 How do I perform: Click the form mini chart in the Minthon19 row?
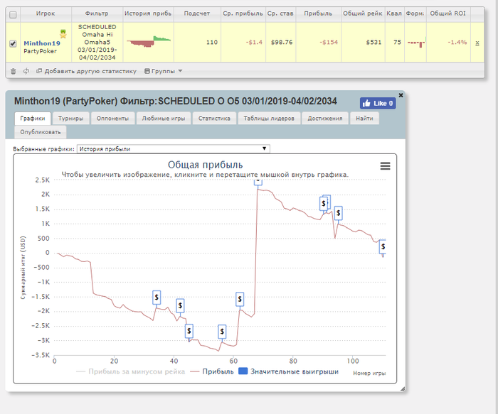[416, 43]
